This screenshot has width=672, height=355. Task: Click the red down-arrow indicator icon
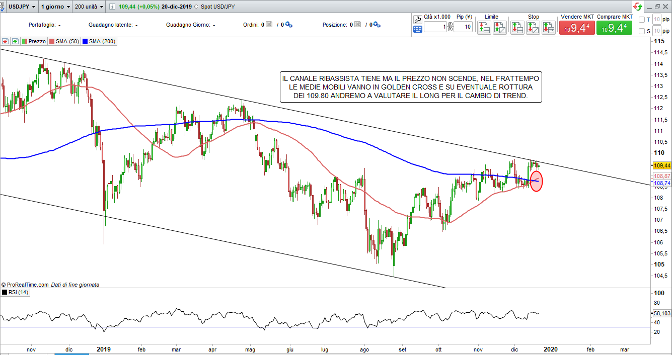[x=6, y=41]
